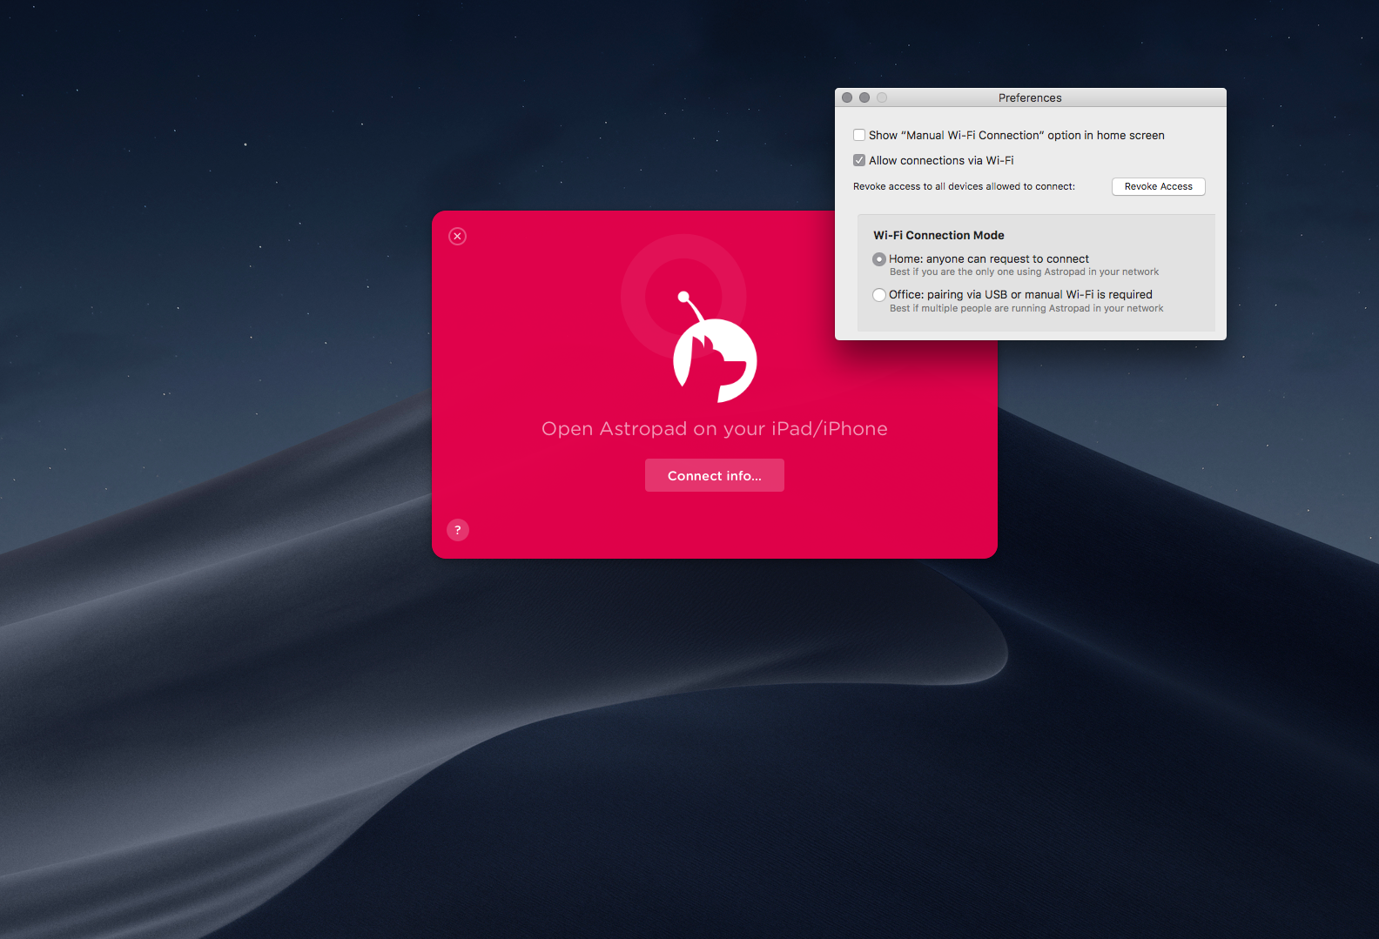Close the Astropad window with X icon
Screen dimensions: 1379x939
tap(457, 236)
